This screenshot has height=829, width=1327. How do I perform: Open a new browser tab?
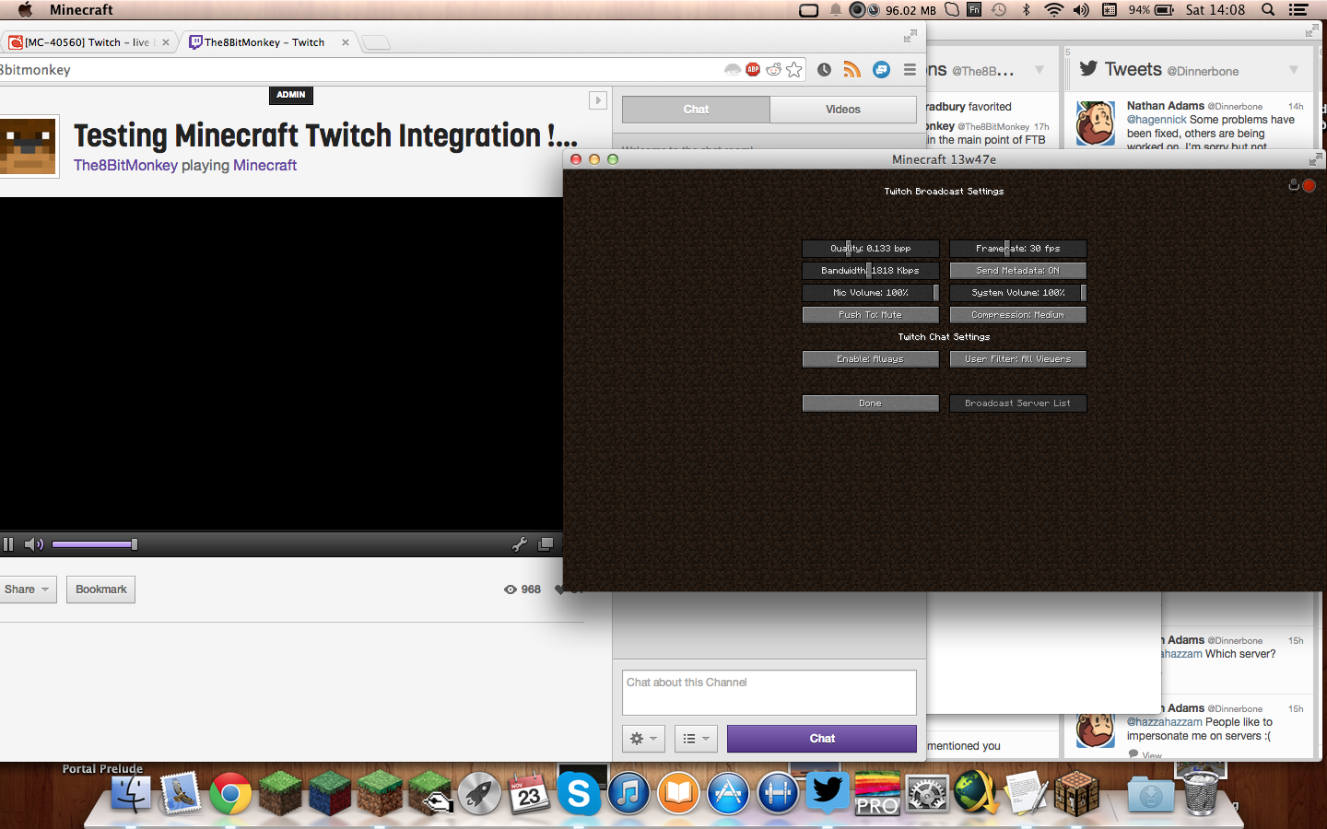pos(376,42)
